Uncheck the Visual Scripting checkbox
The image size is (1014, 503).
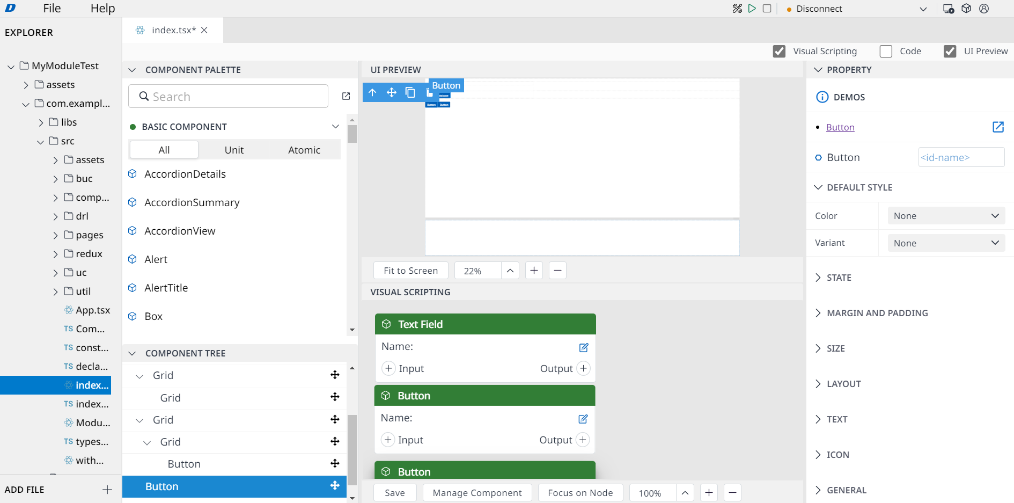779,51
